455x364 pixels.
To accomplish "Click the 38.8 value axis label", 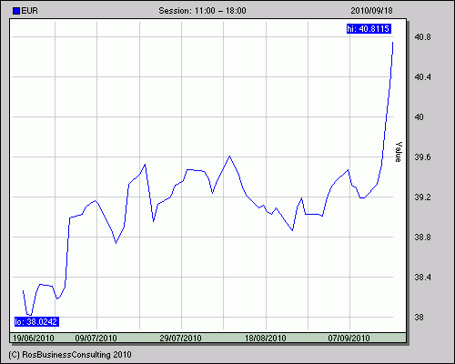I will coord(422,238).
